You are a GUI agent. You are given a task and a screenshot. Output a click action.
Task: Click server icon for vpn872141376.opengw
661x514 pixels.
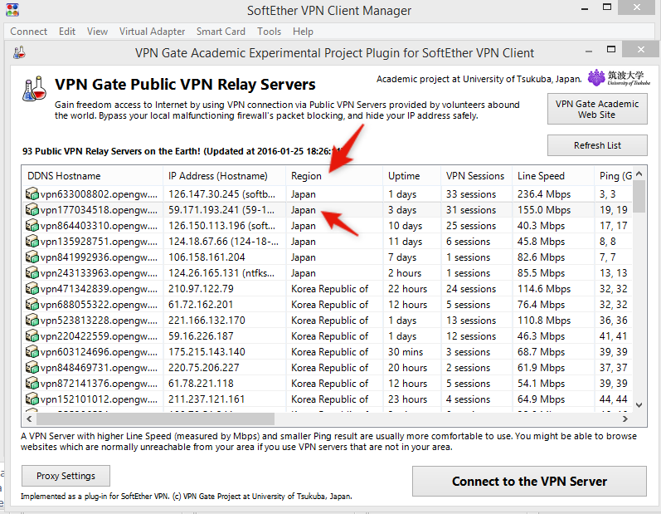tap(32, 384)
